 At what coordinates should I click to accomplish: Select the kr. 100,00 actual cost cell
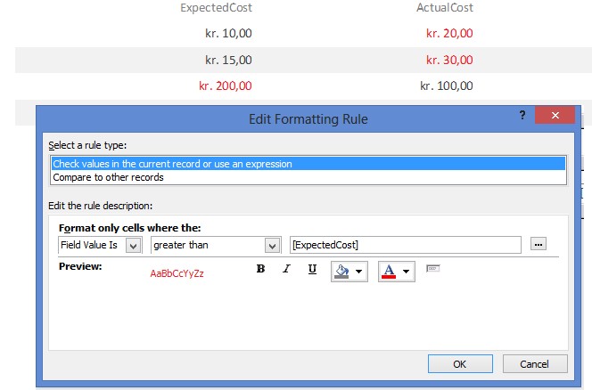tap(447, 86)
